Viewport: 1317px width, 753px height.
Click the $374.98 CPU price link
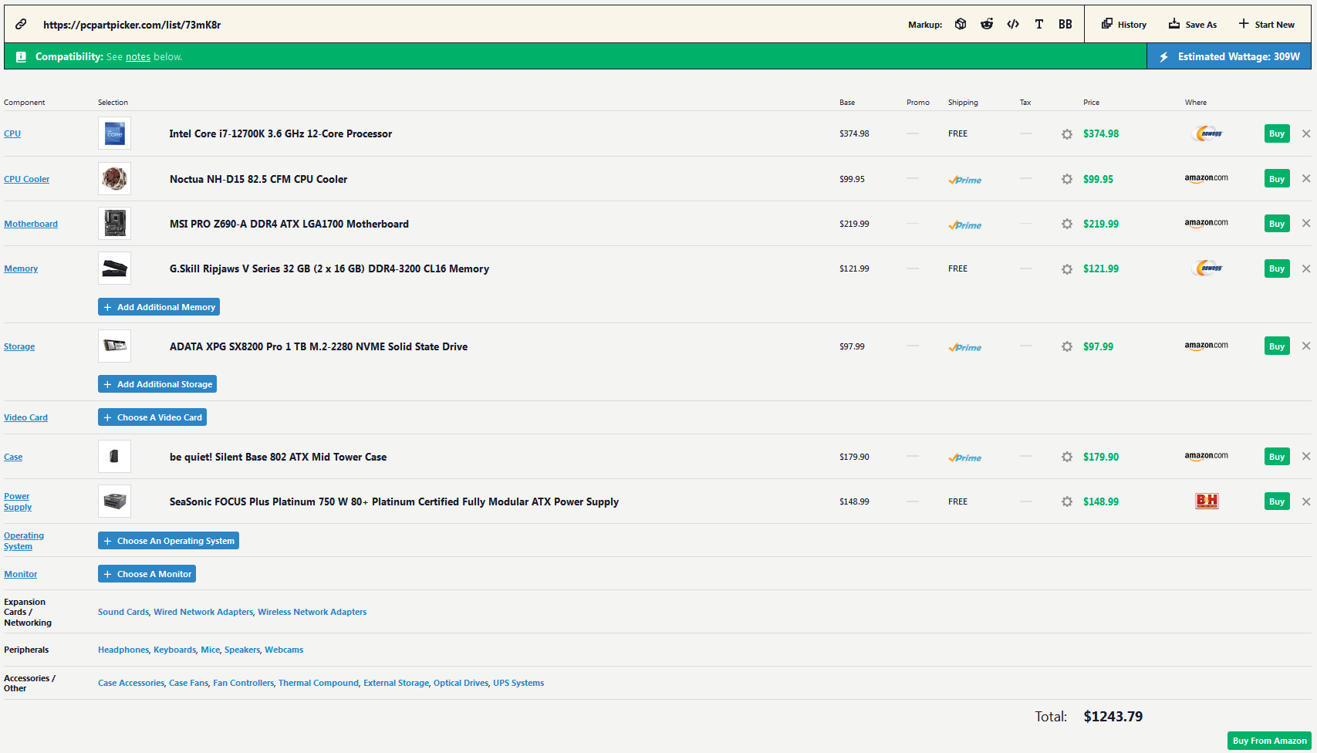(1101, 133)
